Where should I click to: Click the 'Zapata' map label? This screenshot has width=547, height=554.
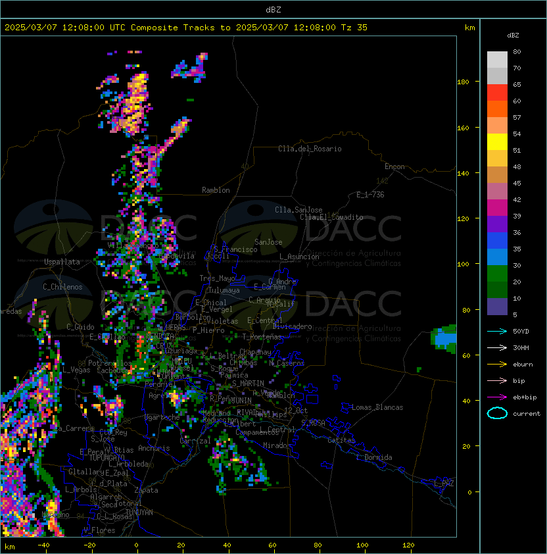(x=146, y=490)
